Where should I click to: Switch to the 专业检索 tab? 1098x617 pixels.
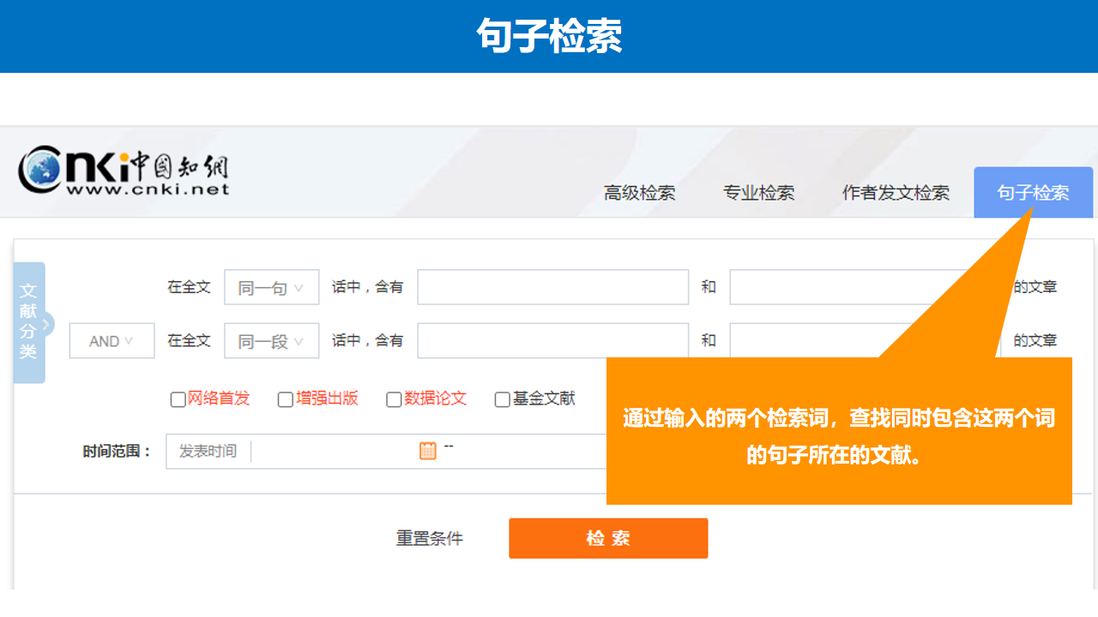tap(758, 193)
